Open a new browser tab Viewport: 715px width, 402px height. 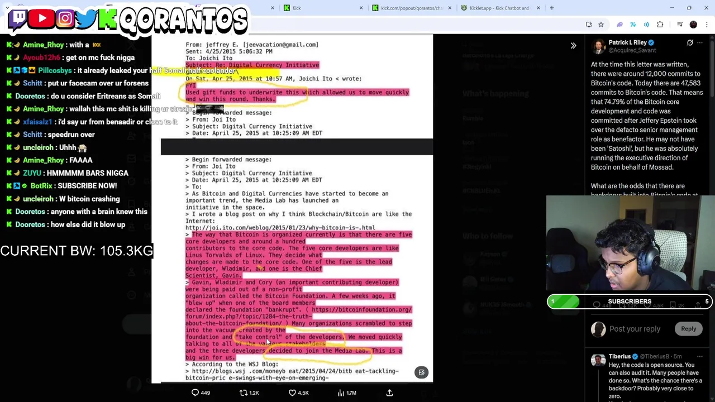552,8
